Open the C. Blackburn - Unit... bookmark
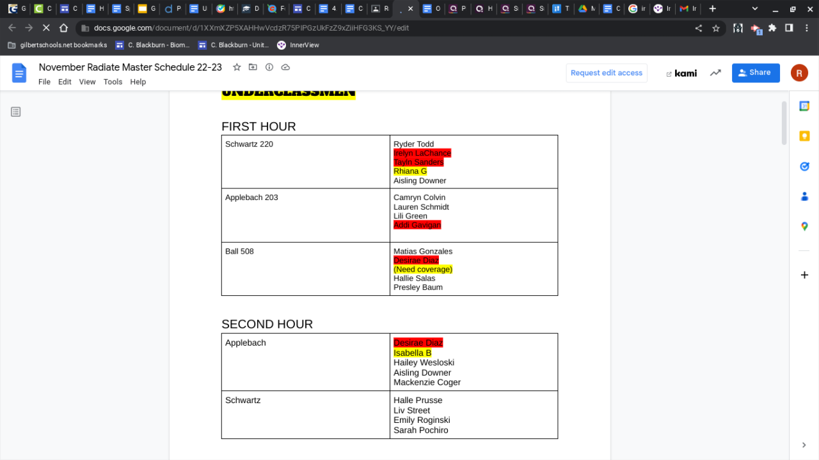The height and width of the screenshot is (460, 819). (x=234, y=45)
